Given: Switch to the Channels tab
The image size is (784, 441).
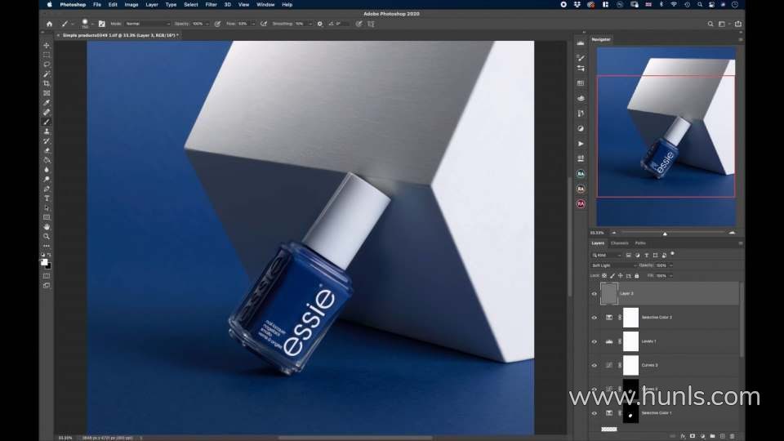Looking at the screenshot, I should point(620,243).
